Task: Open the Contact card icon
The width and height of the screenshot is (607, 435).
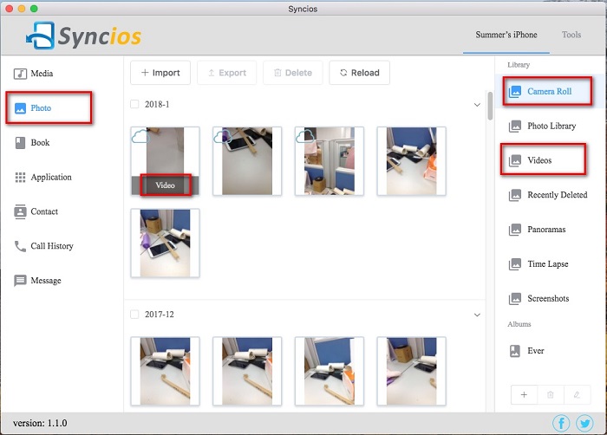Action: [20, 211]
